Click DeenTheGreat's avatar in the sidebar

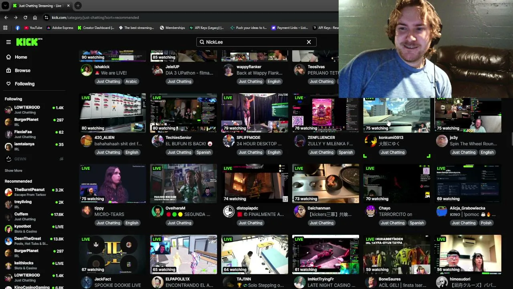pos(8,241)
